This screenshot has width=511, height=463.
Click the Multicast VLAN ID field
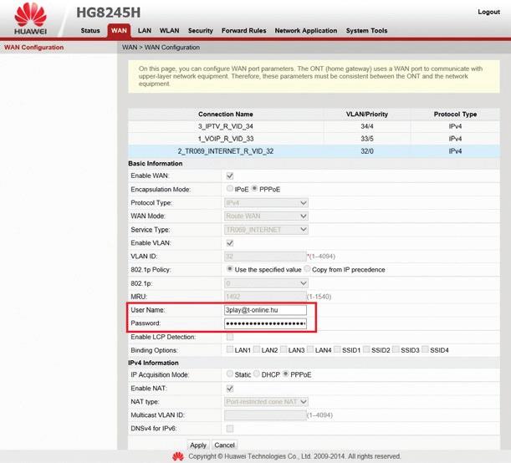point(265,415)
